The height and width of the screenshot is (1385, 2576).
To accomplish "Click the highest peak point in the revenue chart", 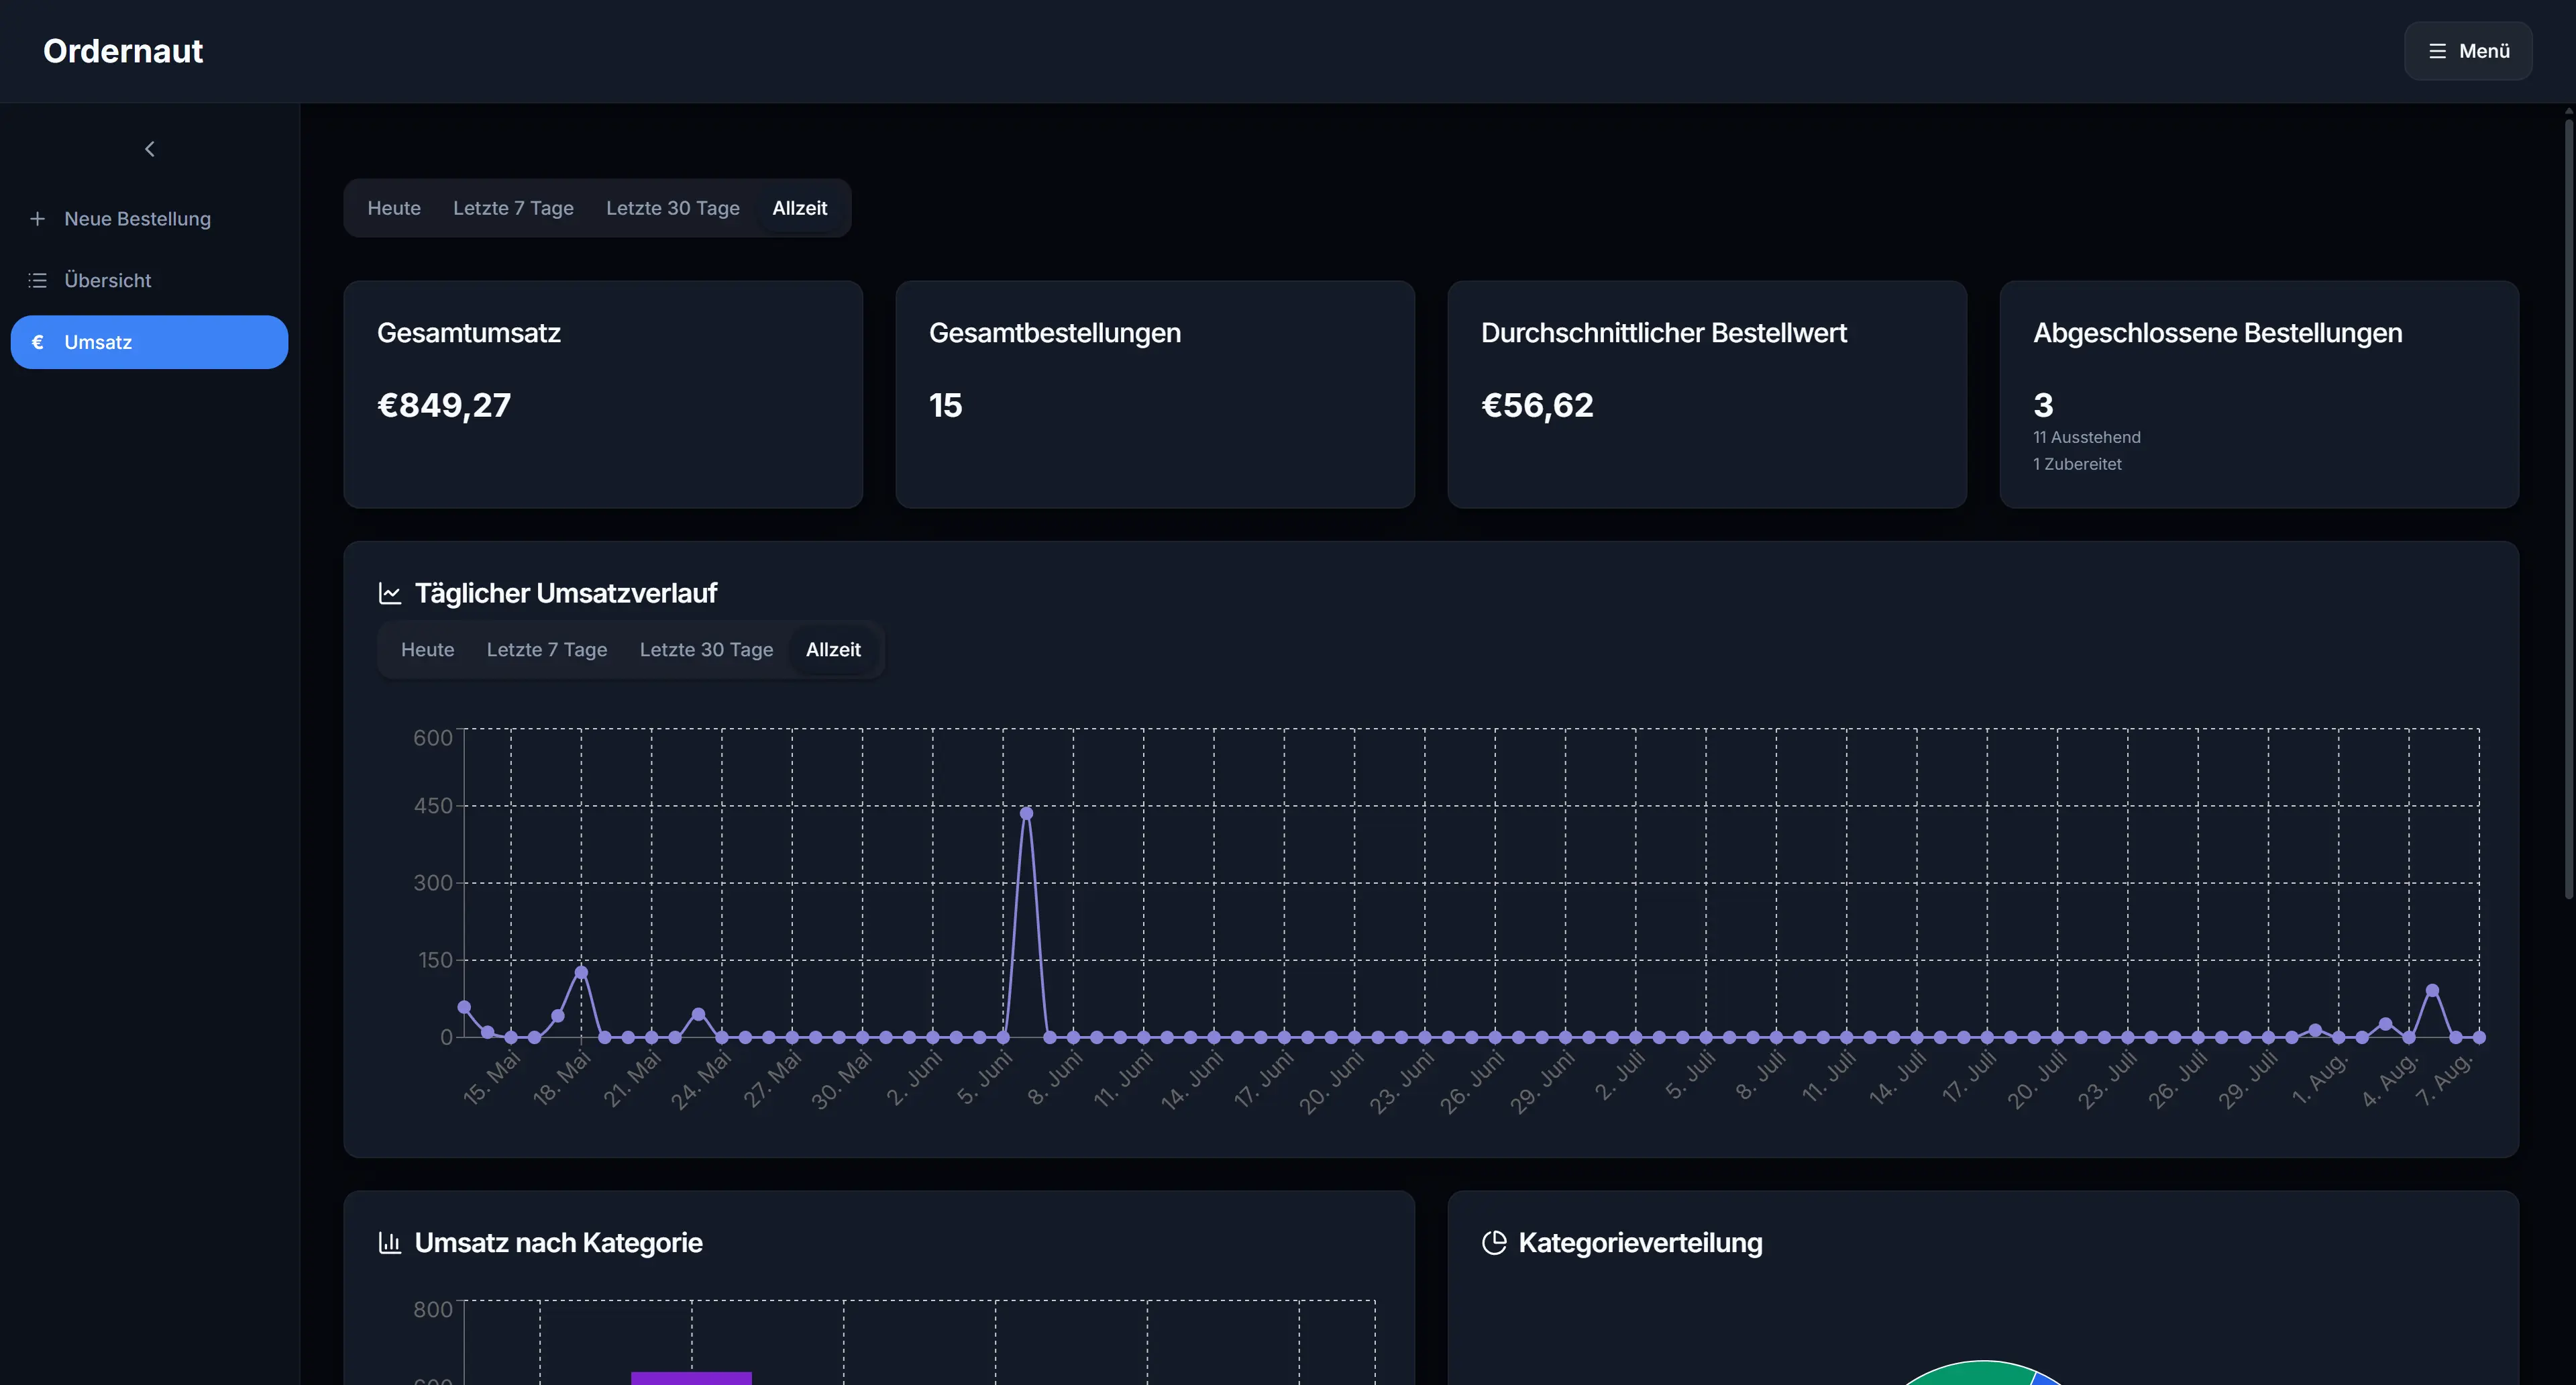I will (1026, 813).
